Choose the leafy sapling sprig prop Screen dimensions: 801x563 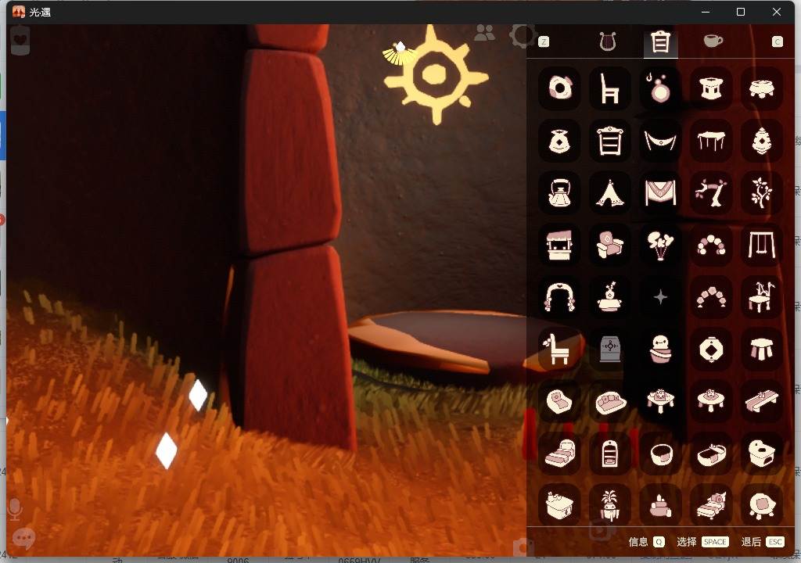click(761, 192)
